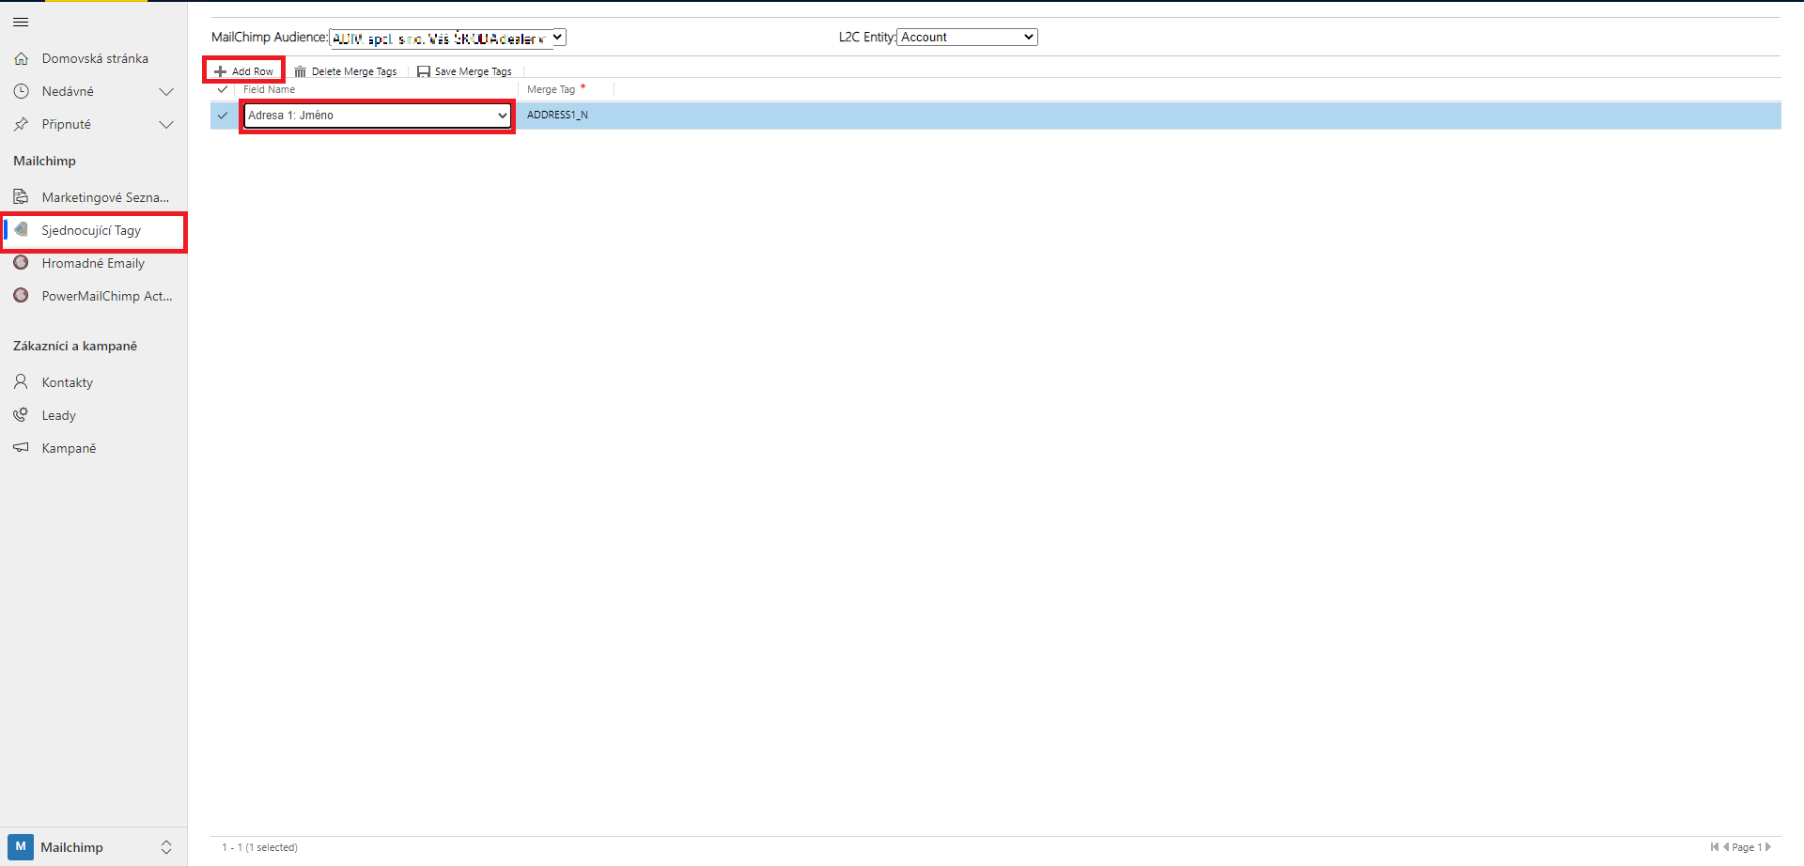
Task: Open PowerMailChimp Activity sidebar icon
Action: [x=21, y=296]
